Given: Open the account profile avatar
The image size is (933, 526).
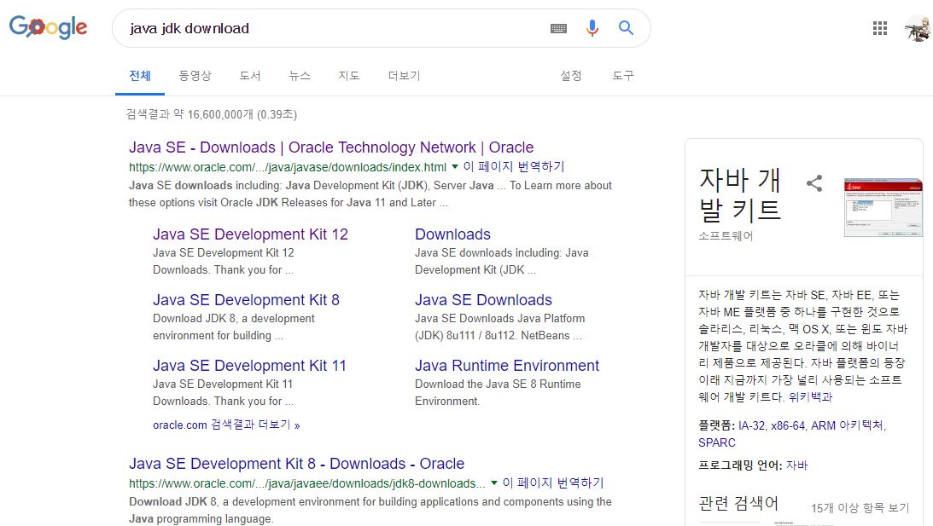Looking at the screenshot, I should [x=918, y=28].
